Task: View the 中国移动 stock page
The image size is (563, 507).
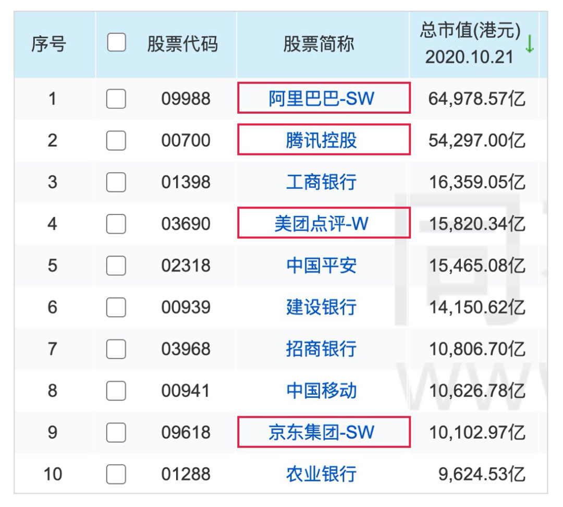Action: [x=321, y=391]
